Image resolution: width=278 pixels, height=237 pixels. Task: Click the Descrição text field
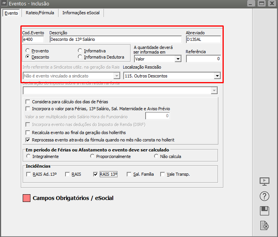115,39
